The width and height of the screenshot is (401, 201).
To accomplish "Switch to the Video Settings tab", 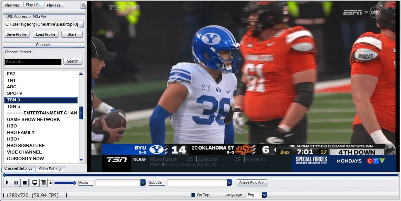I will [50, 169].
